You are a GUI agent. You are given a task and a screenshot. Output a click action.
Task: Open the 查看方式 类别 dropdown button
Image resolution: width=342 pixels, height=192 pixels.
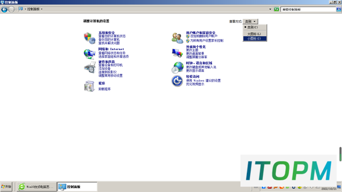(251, 21)
